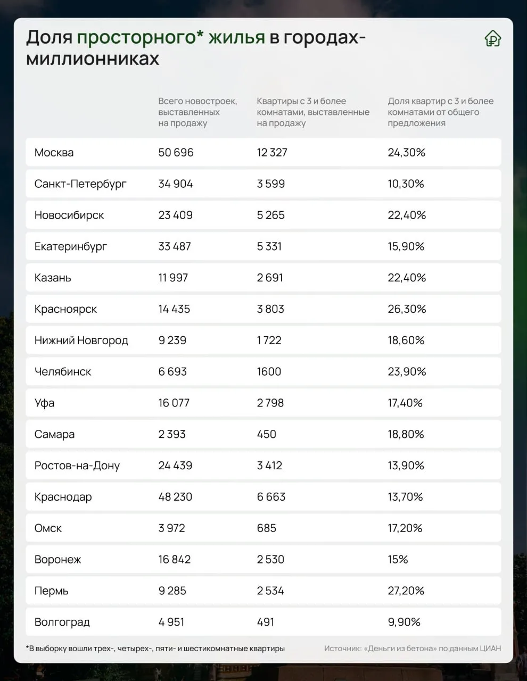This screenshot has width=527, height=681.
Task: Select the Казань row
Action: point(263,278)
